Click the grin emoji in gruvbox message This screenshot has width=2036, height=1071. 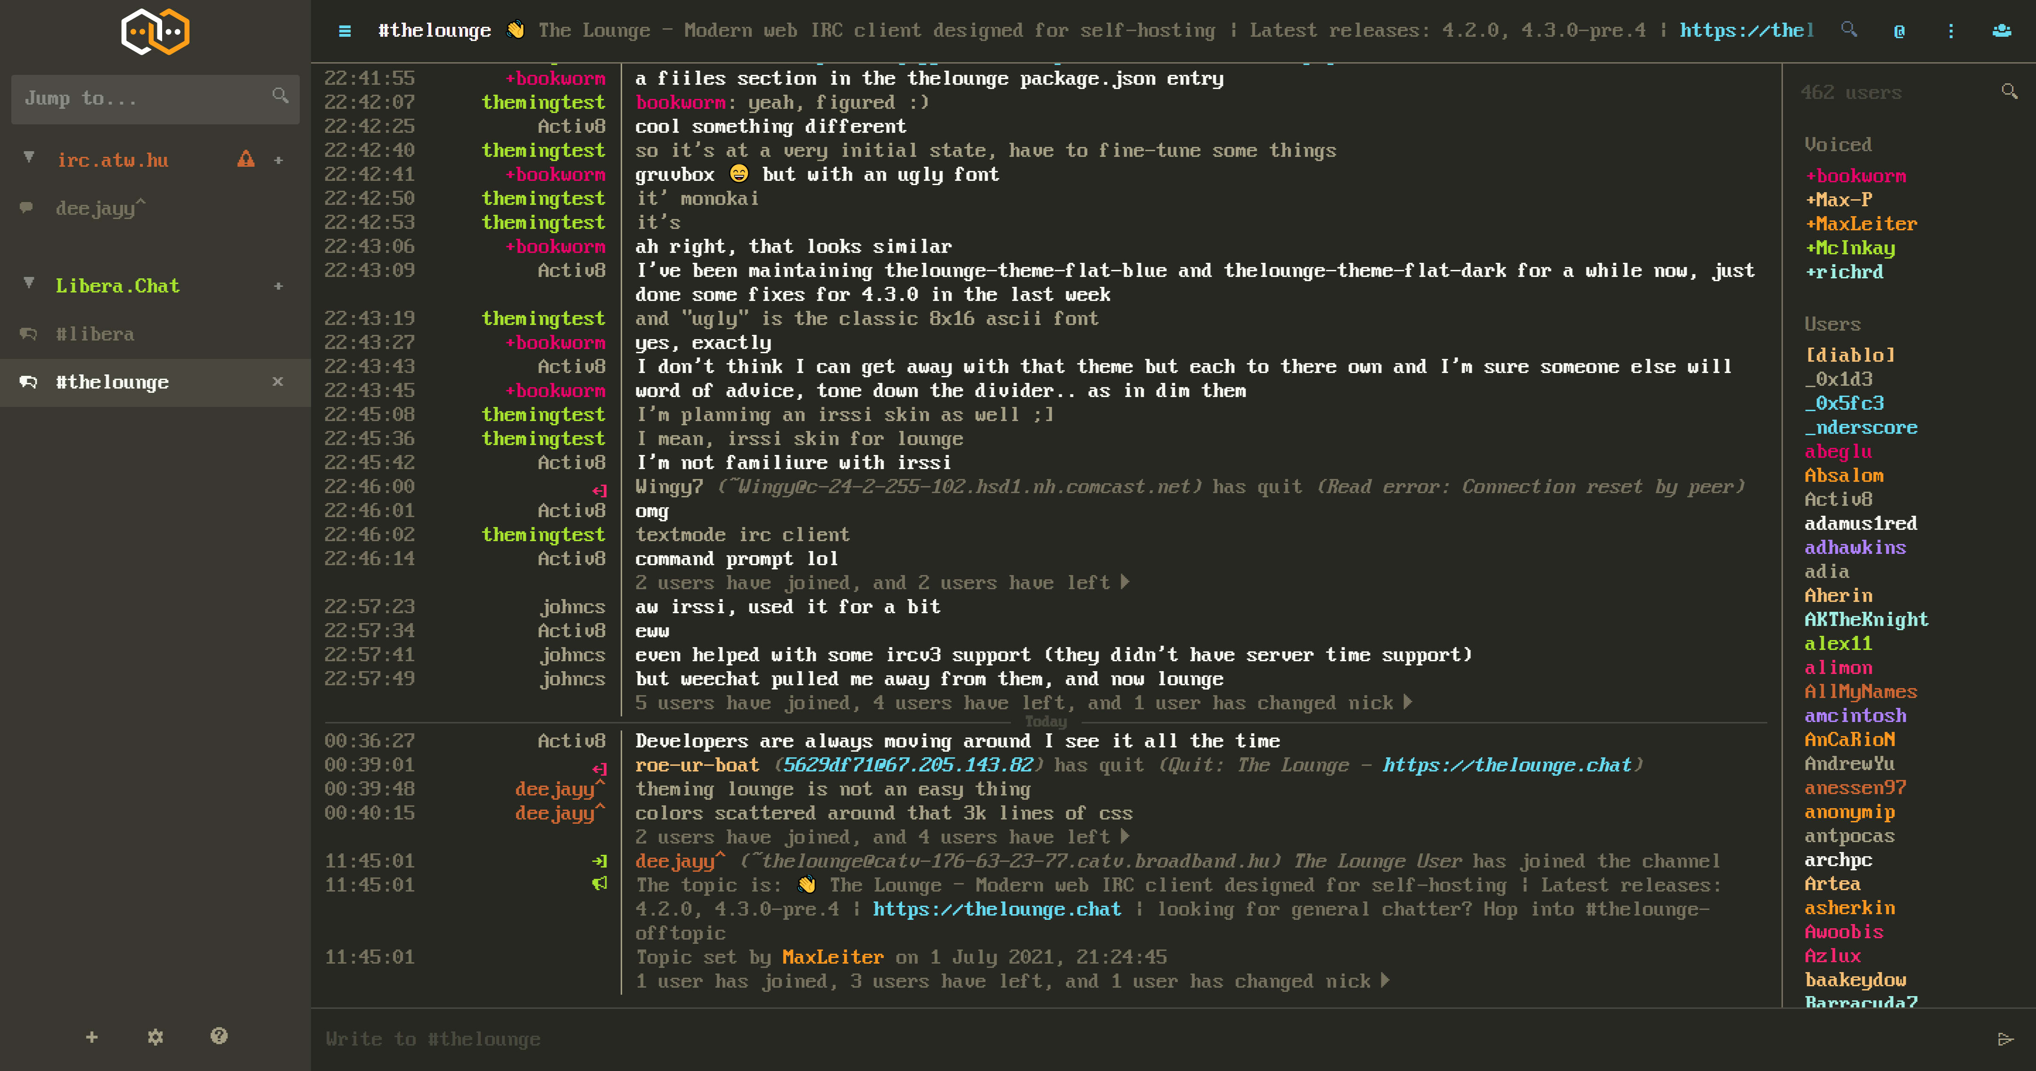click(739, 174)
